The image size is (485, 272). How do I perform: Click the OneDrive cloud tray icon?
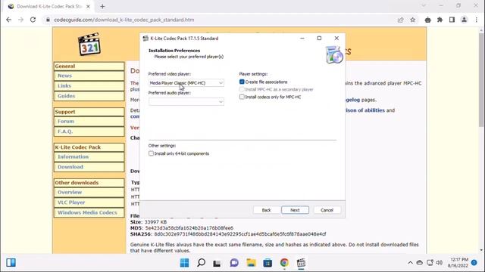tap(419, 263)
